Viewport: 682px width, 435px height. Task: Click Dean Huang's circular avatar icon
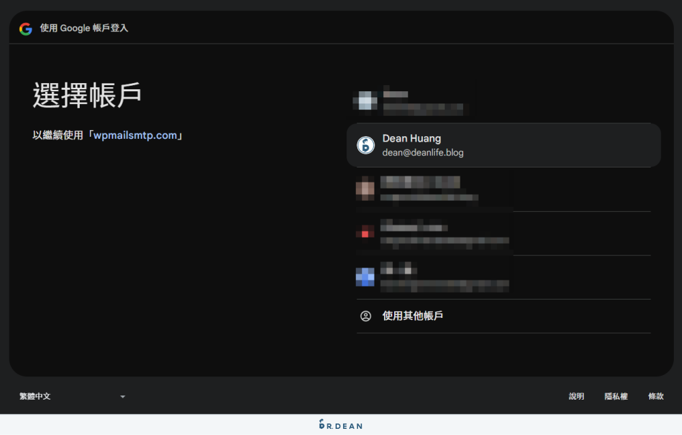pos(366,145)
